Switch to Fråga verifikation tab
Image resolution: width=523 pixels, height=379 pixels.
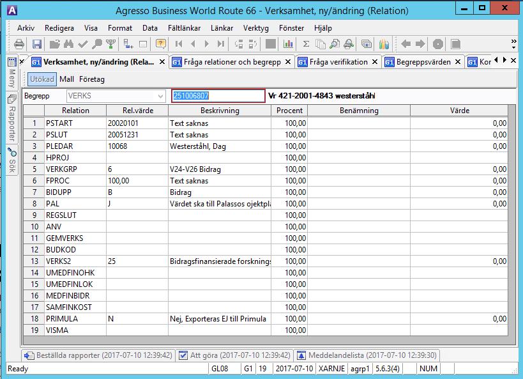click(338, 62)
